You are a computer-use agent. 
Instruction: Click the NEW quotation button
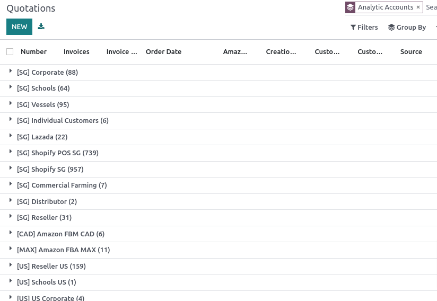click(19, 26)
